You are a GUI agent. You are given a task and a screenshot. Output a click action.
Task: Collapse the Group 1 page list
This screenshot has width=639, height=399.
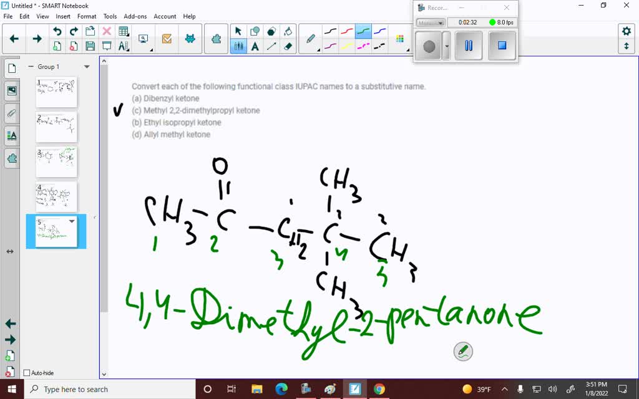click(x=31, y=66)
